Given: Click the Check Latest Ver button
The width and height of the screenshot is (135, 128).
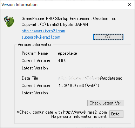Looking at the screenshot, I should 106,103.
